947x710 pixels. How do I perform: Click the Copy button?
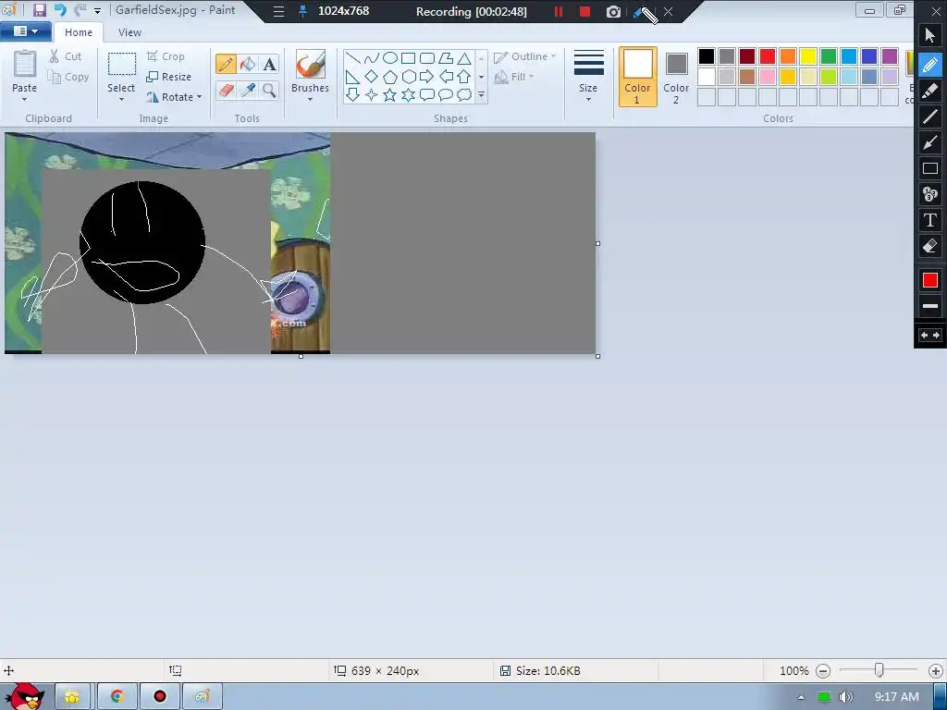(68, 78)
